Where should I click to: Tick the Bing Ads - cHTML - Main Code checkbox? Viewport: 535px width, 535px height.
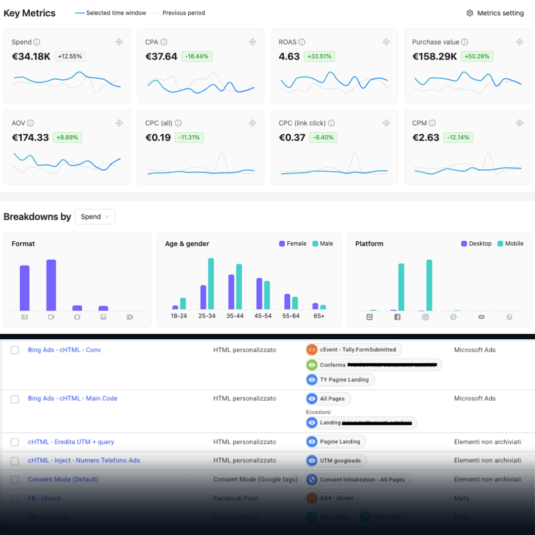coord(15,399)
